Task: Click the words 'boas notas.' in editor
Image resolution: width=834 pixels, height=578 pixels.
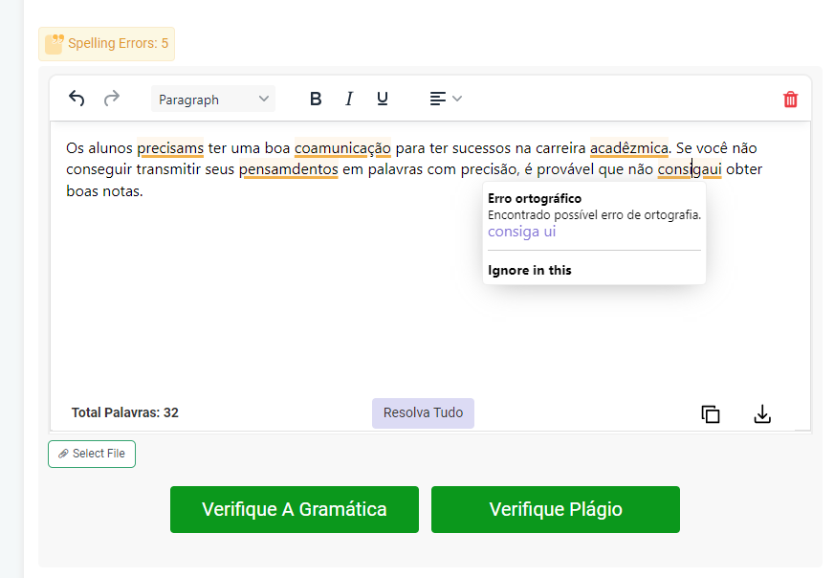Action: [x=104, y=191]
